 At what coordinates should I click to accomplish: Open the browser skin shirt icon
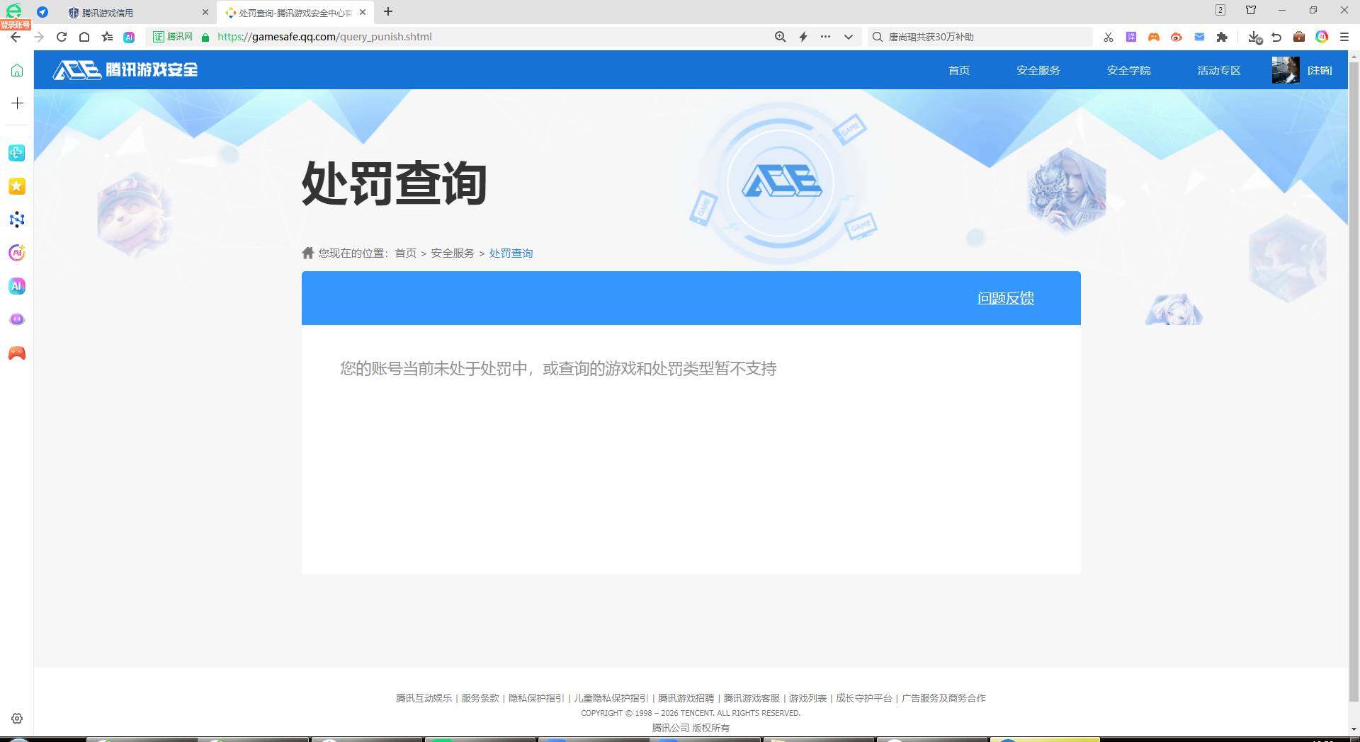(x=1251, y=10)
